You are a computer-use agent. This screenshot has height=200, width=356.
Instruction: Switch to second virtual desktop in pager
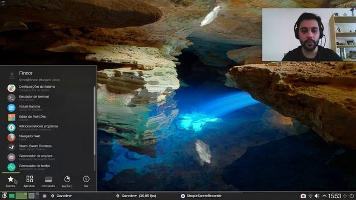[21, 196]
